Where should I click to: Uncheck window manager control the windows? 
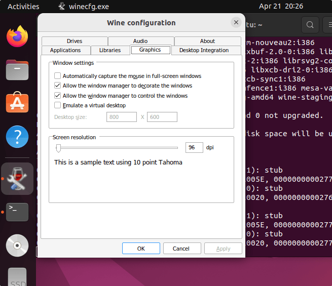(58, 96)
